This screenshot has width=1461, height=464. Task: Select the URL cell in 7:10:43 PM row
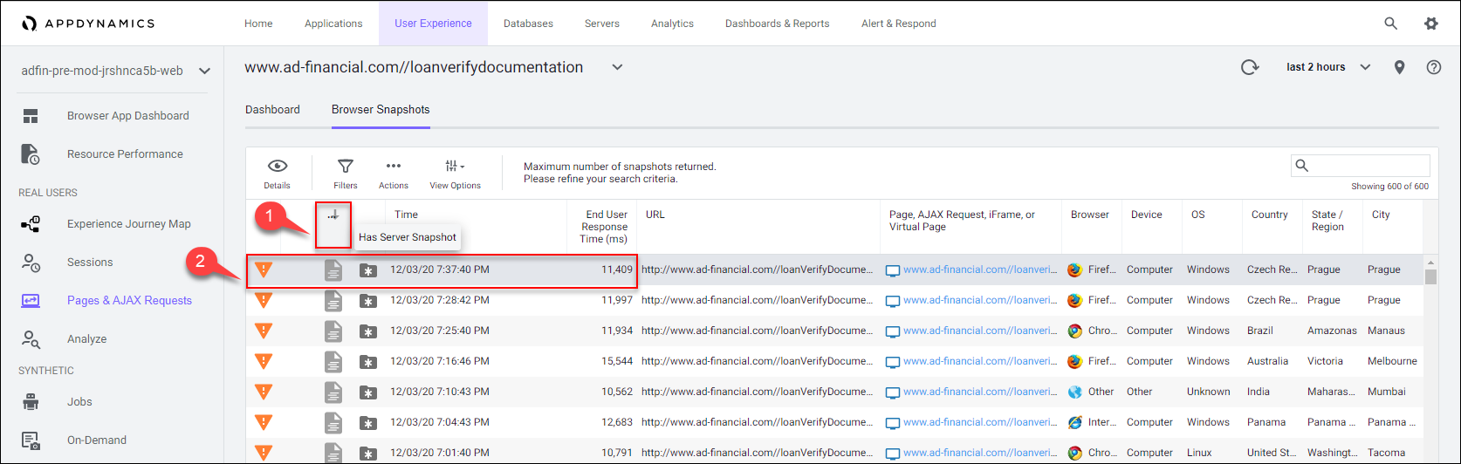pyautogui.click(x=757, y=392)
